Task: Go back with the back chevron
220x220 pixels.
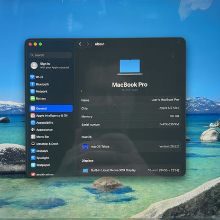Action: coord(80,44)
